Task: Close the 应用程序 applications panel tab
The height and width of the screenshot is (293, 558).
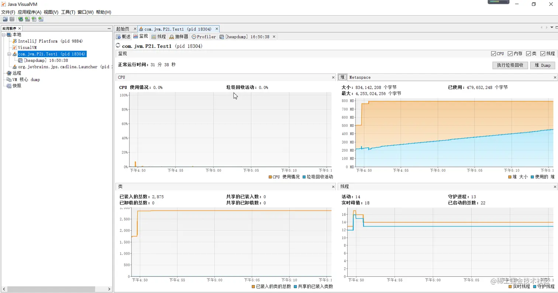Action: (x=20, y=28)
